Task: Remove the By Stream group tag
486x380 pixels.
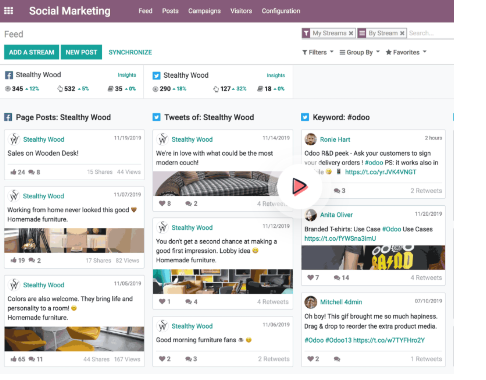Action: 402,33
